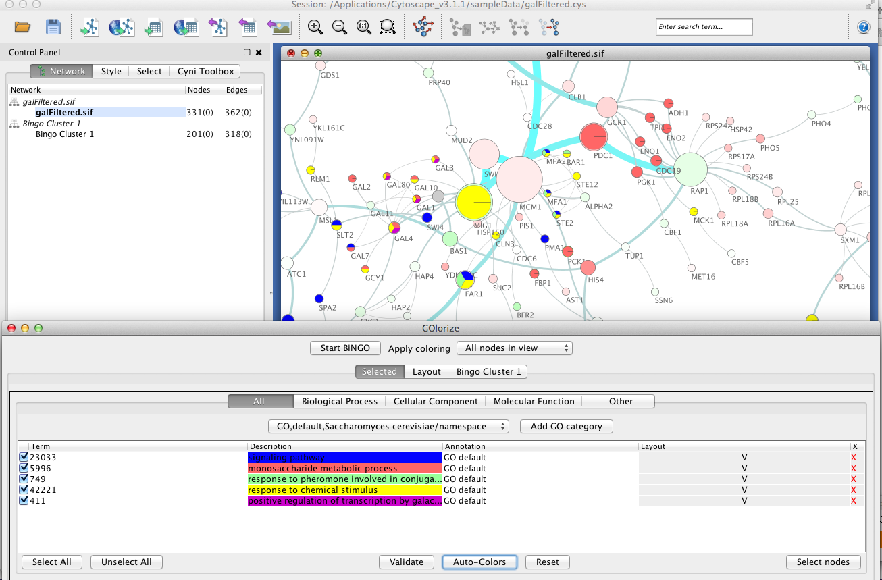Close the Control Panel x icon

(x=260, y=53)
